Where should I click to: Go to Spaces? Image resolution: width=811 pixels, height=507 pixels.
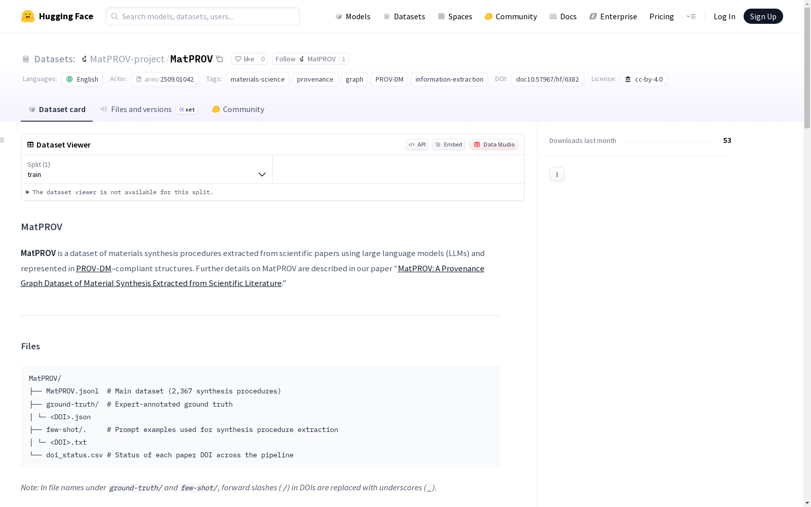pyautogui.click(x=455, y=16)
